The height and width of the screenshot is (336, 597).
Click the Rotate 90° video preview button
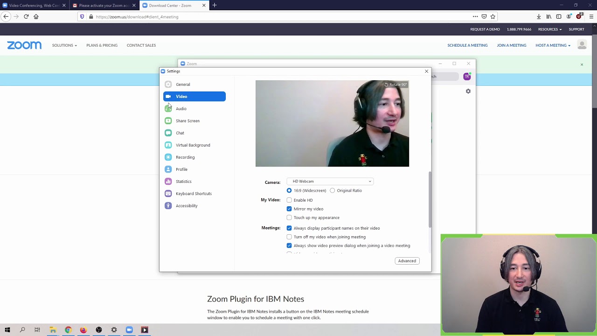[396, 84]
